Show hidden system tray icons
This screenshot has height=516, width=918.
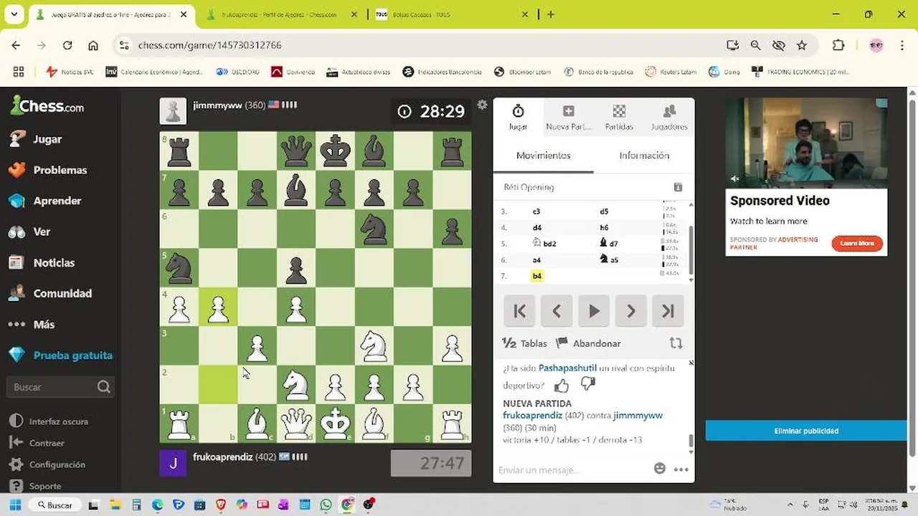[x=790, y=505]
